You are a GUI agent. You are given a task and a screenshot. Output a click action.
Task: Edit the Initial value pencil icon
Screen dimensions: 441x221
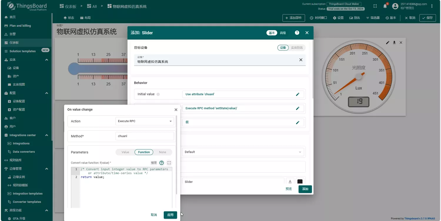pos(298,94)
